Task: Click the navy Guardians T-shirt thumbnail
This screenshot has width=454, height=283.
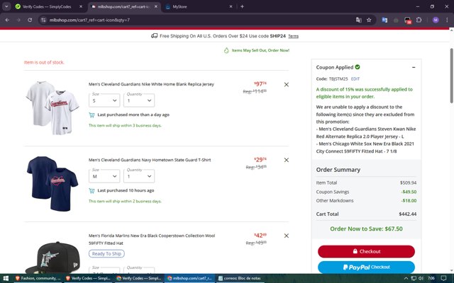Action: [52, 184]
